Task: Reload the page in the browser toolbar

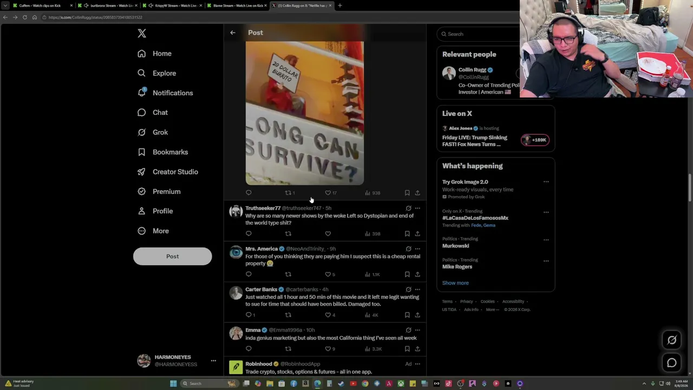Action: [25, 17]
